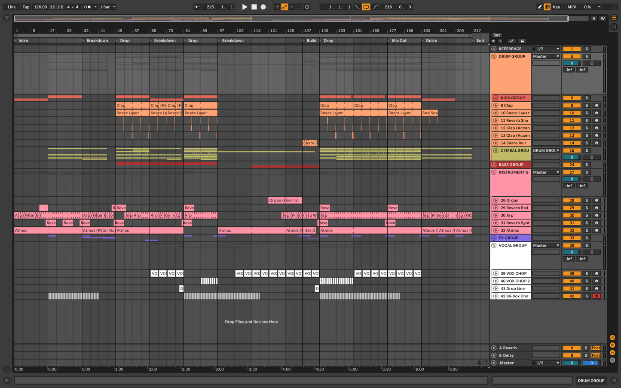
Task: Toggle the Draw Mode pencil
Action: pyautogui.click(x=539, y=7)
